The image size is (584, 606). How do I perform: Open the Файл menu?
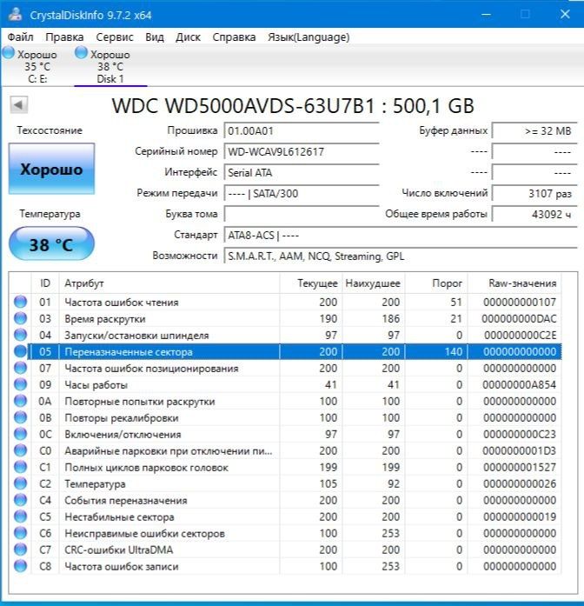[21, 37]
